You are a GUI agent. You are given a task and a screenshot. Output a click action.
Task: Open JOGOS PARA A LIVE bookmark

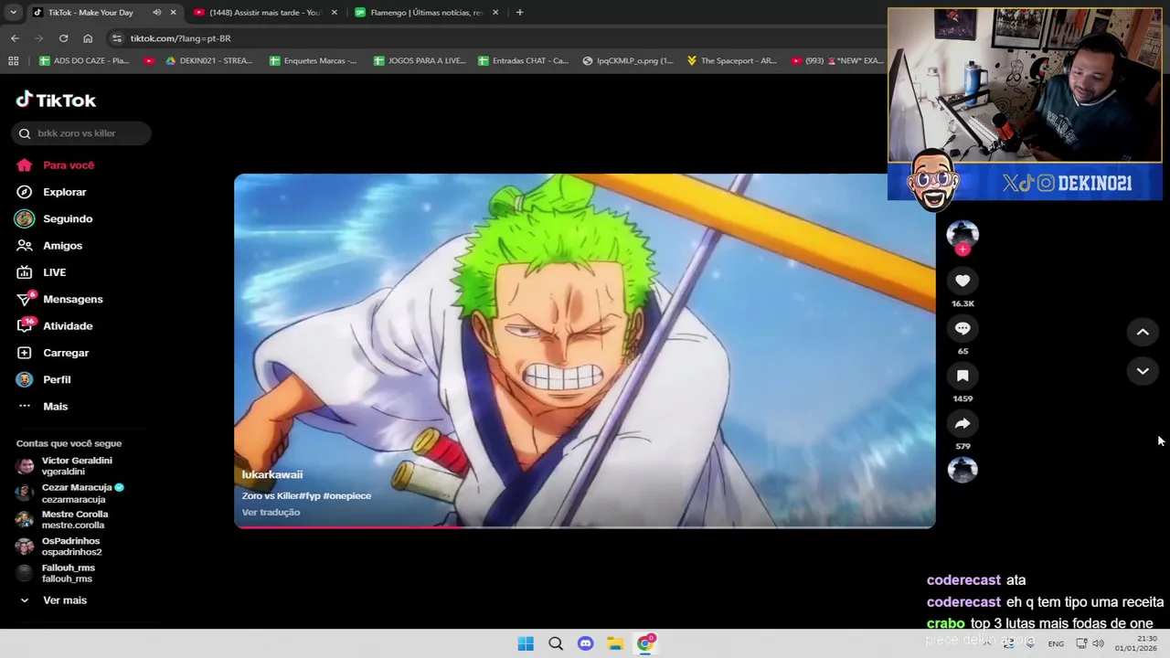[x=420, y=61]
